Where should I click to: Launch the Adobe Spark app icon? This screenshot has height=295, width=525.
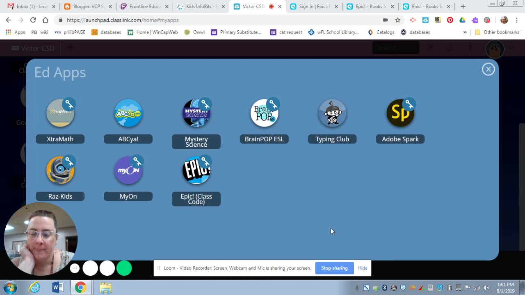[400, 113]
